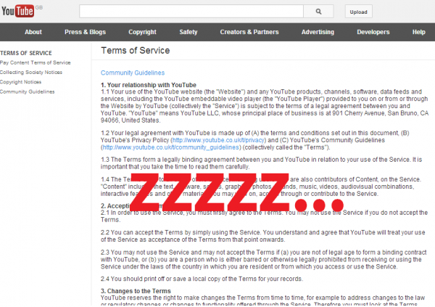Click the YouTube logo

click(17, 11)
